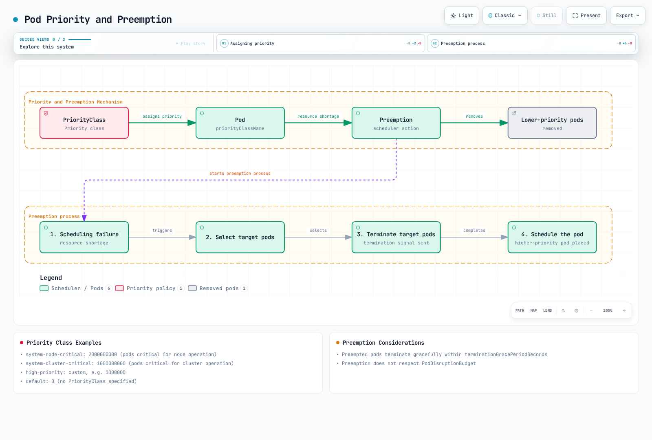This screenshot has width=652, height=440.
Task: Click the external link icon on Lower-priority pods
Action: click(x=514, y=113)
